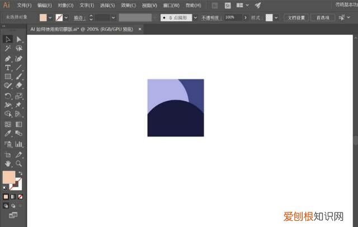This screenshot has height=227, width=358.
Task: Select the Eyedropper tool
Action: coord(8,133)
